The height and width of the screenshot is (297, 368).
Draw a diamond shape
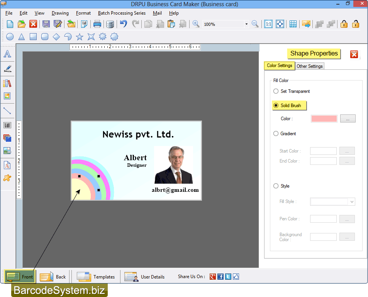(x=56, y=37)
